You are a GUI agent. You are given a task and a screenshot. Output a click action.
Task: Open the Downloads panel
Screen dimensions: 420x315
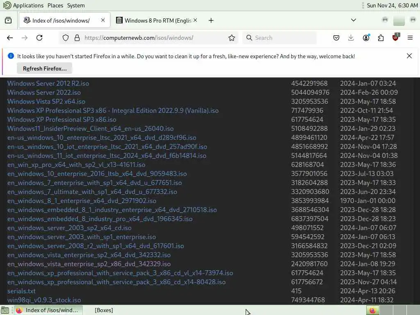[351, 38]
